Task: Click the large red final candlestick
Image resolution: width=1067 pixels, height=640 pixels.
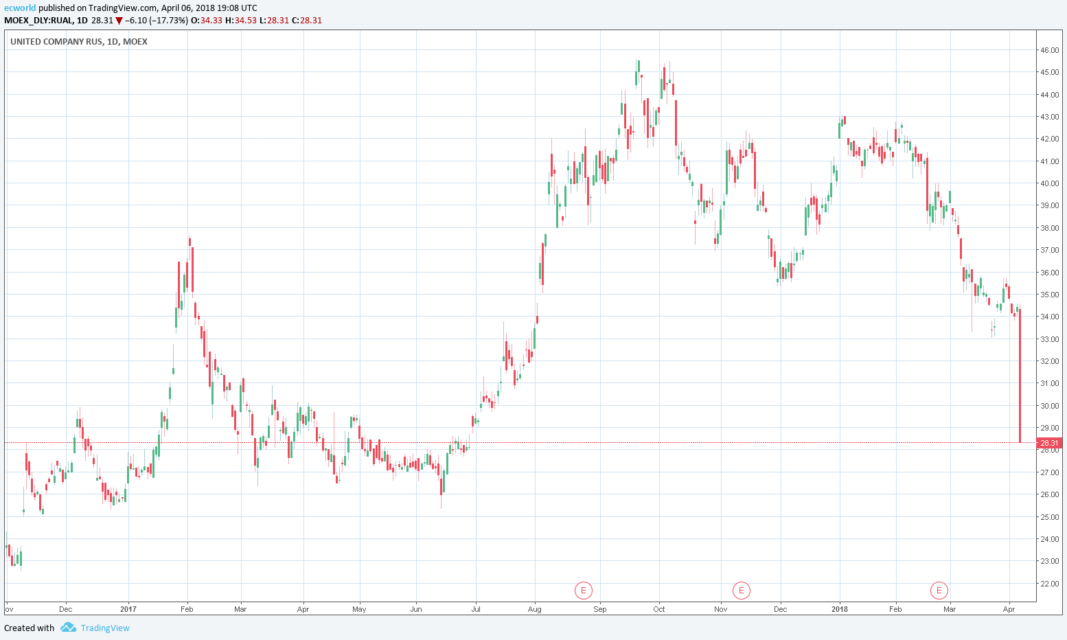Action: coord(1020,376)
